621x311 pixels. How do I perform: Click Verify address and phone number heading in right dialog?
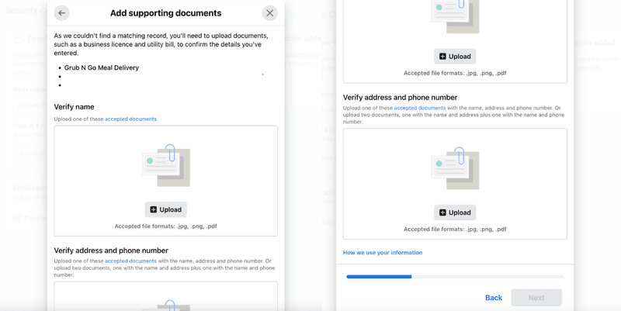[400, 98]
